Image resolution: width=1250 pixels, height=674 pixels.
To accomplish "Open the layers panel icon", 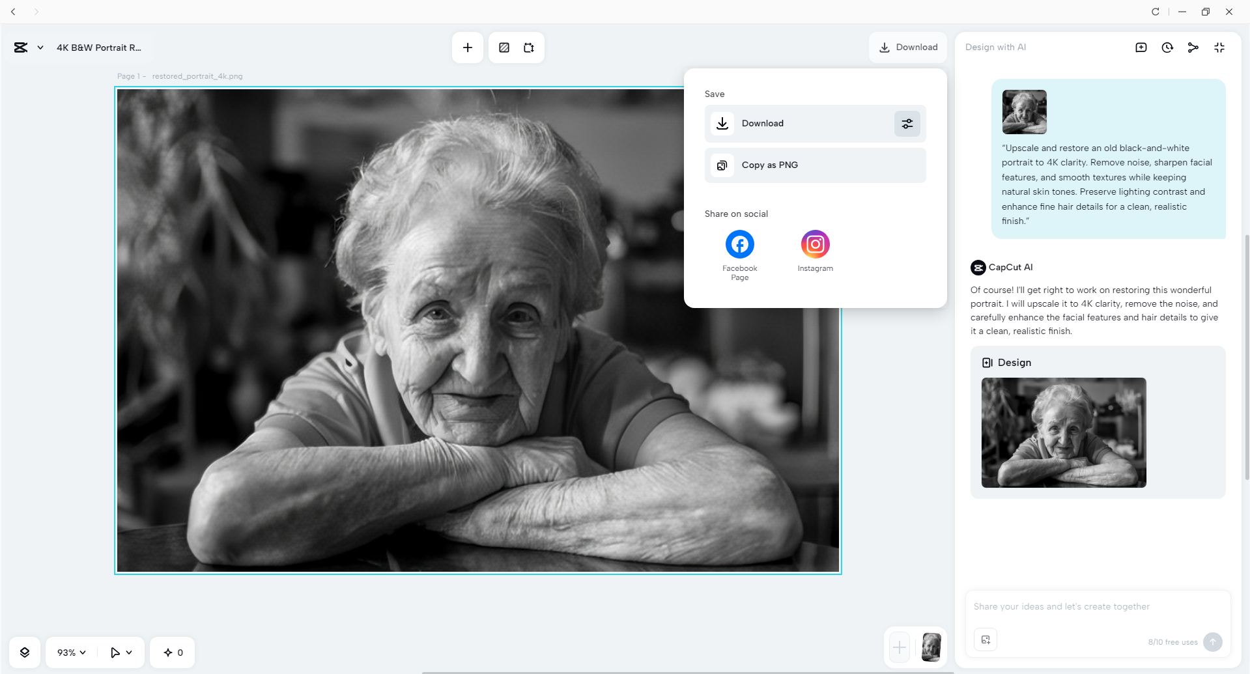I will pos(25,653).
